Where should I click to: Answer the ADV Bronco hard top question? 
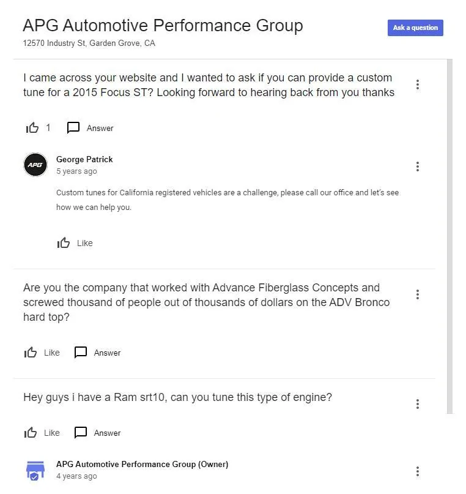point(81,353)
